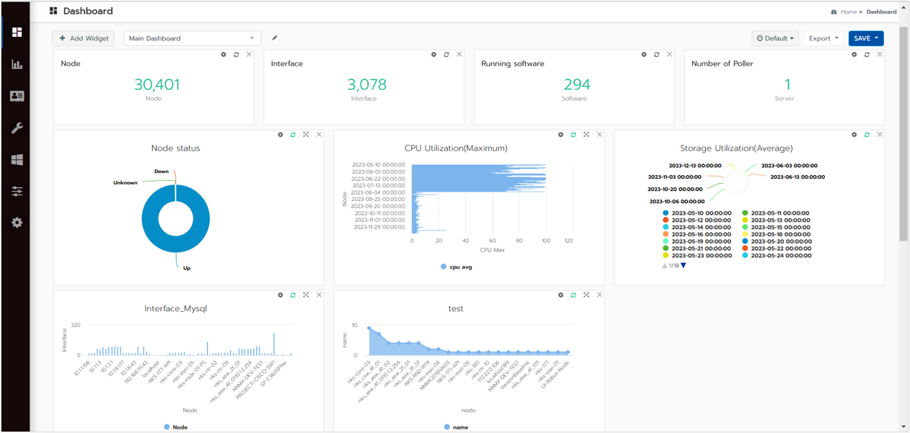Open the Windows logo sidebar icon
The width and height of the screenshot is (910, 433).
click(x=17, y=159)
